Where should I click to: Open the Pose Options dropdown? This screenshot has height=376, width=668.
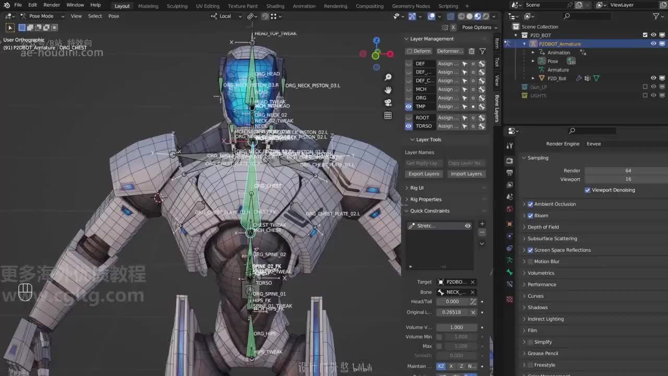(479, 27)
